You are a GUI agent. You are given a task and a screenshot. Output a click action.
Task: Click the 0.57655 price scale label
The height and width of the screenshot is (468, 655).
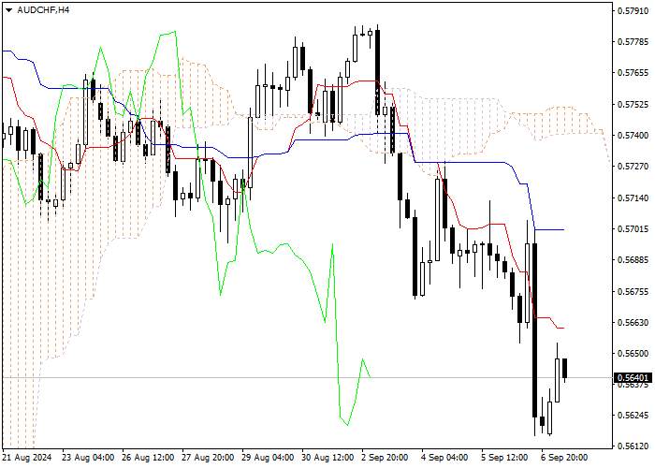coord(633,73)
